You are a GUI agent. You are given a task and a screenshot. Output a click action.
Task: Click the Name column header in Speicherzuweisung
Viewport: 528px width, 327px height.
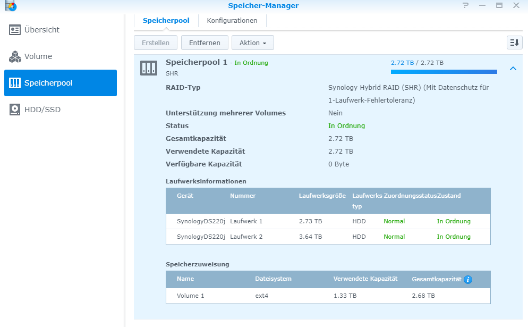pyautogui.click(x=185, y=279)
